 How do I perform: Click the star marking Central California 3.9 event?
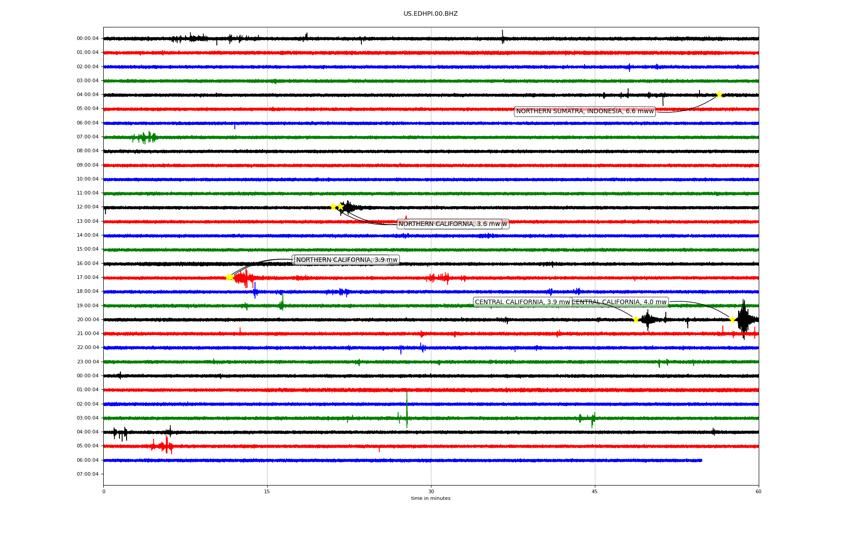636,319
